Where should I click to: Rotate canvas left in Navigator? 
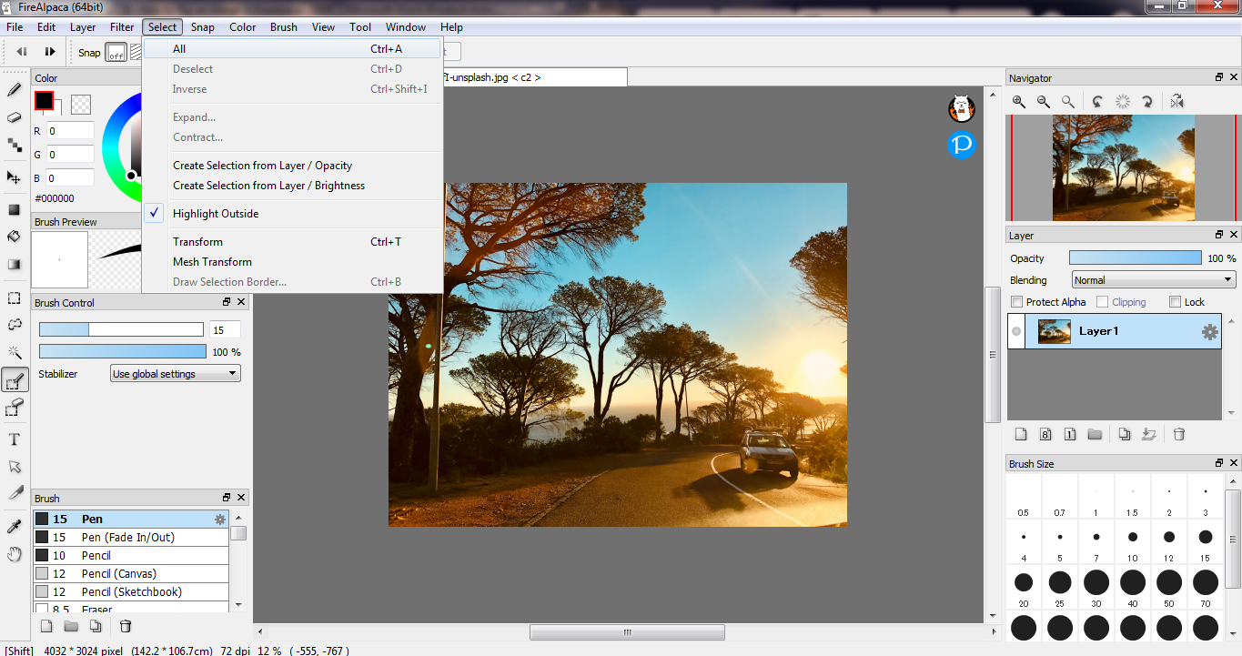pyautogui.click(x=1098, y=102)
